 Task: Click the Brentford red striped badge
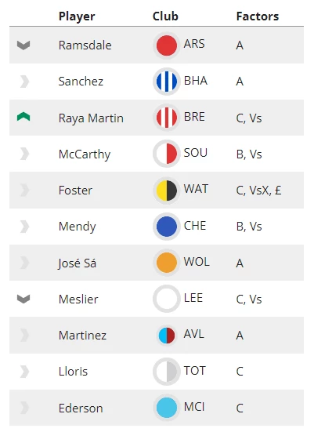[167, 118]
